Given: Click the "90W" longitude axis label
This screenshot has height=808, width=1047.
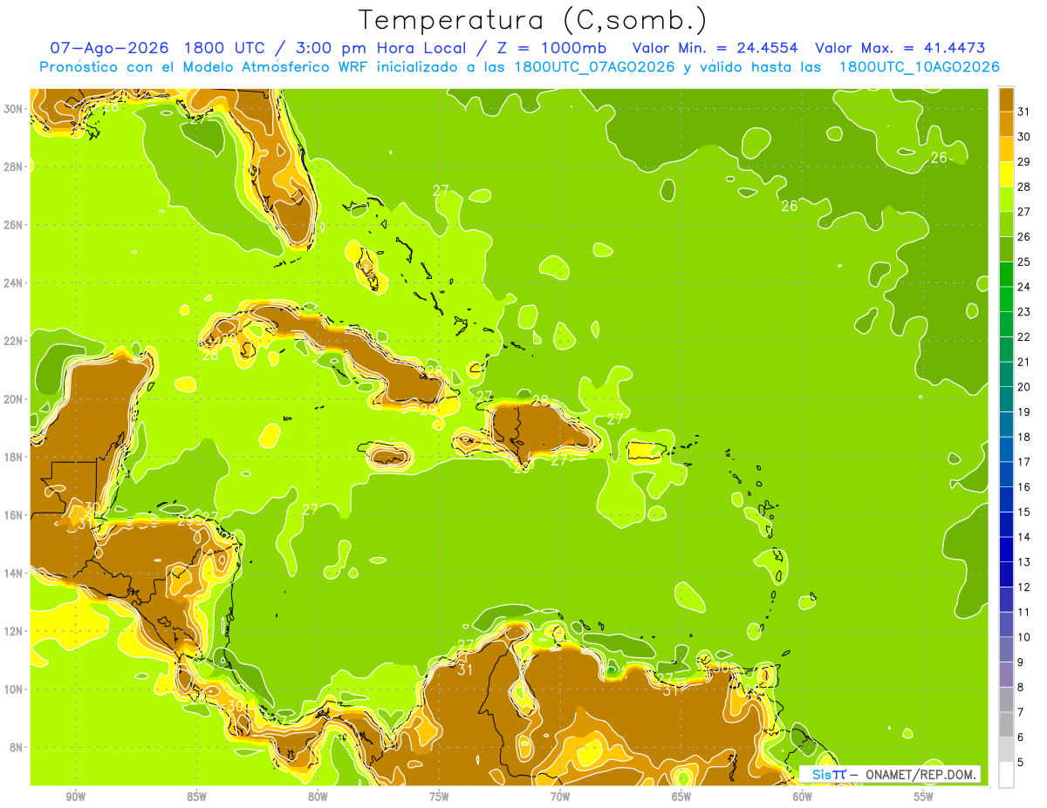Looking at the screenshot, I should 75,797.
